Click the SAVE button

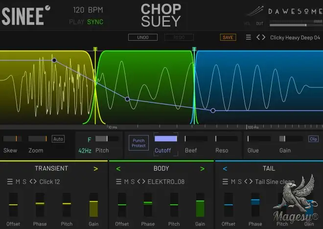pos(228,37)
